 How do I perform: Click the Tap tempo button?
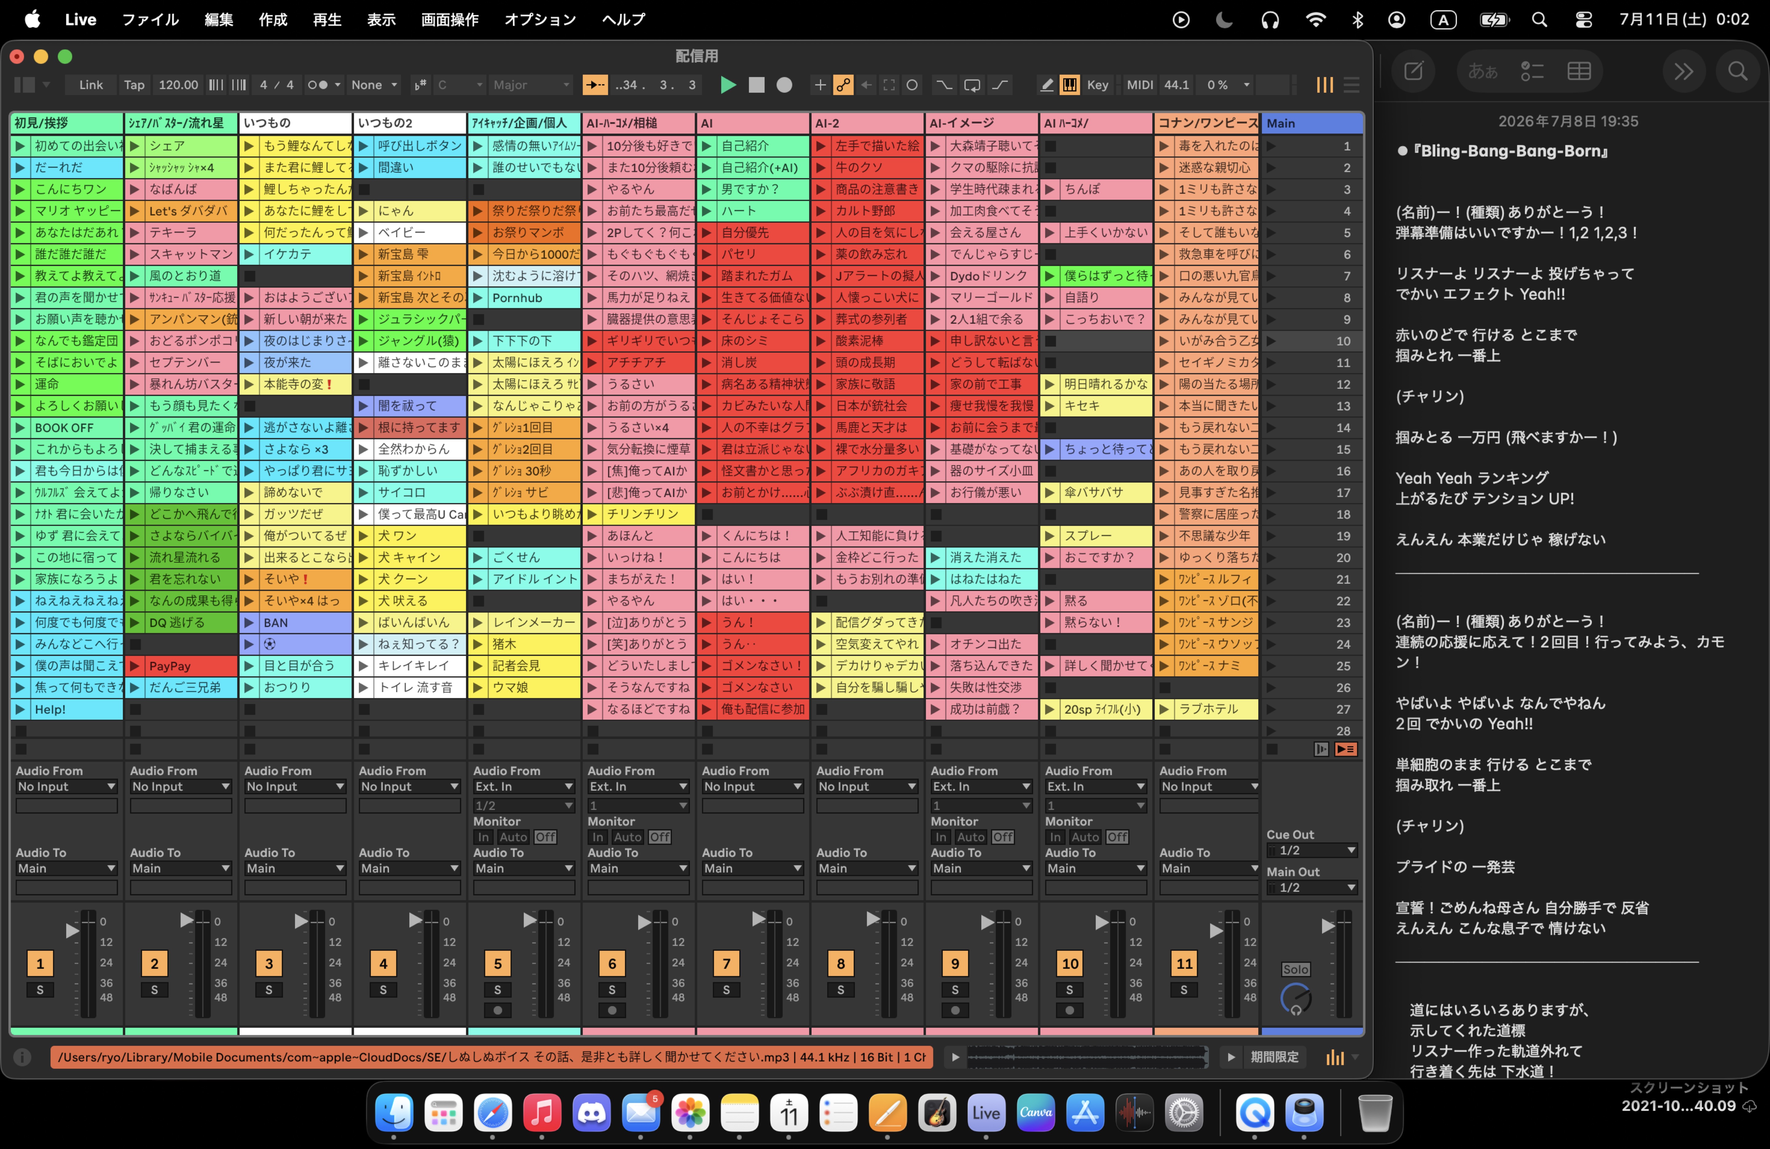point(134,85)
